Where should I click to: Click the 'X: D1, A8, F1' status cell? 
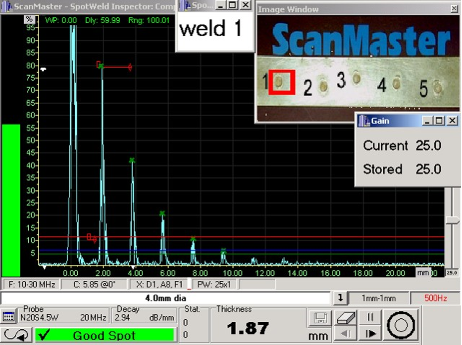coord(159,284)
